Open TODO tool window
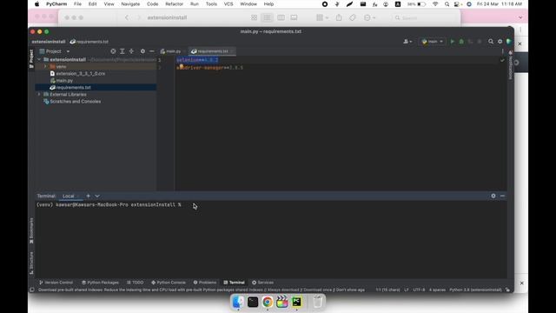 click(x=136, y=283)
